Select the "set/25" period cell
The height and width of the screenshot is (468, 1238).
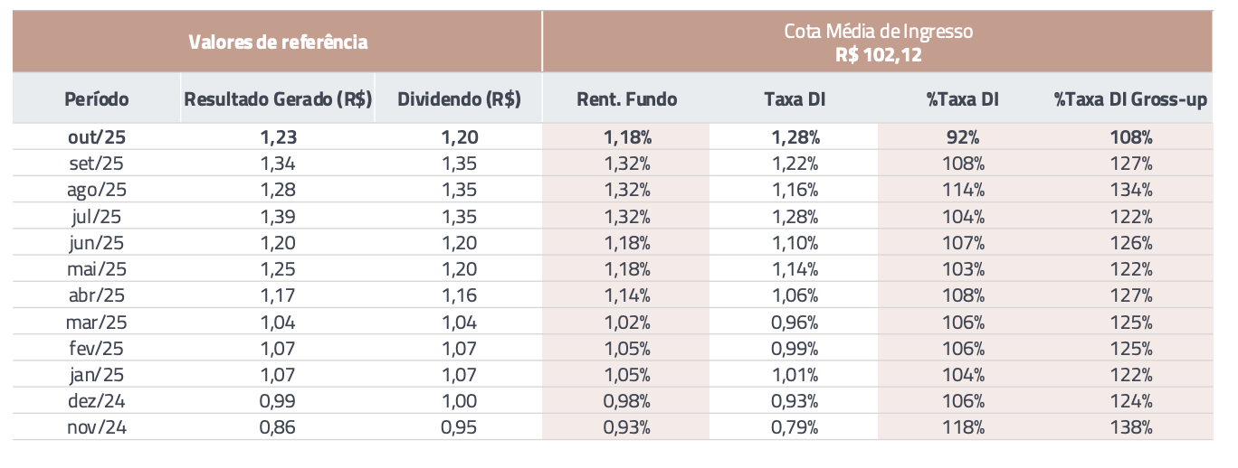click(x=97, y=164)
